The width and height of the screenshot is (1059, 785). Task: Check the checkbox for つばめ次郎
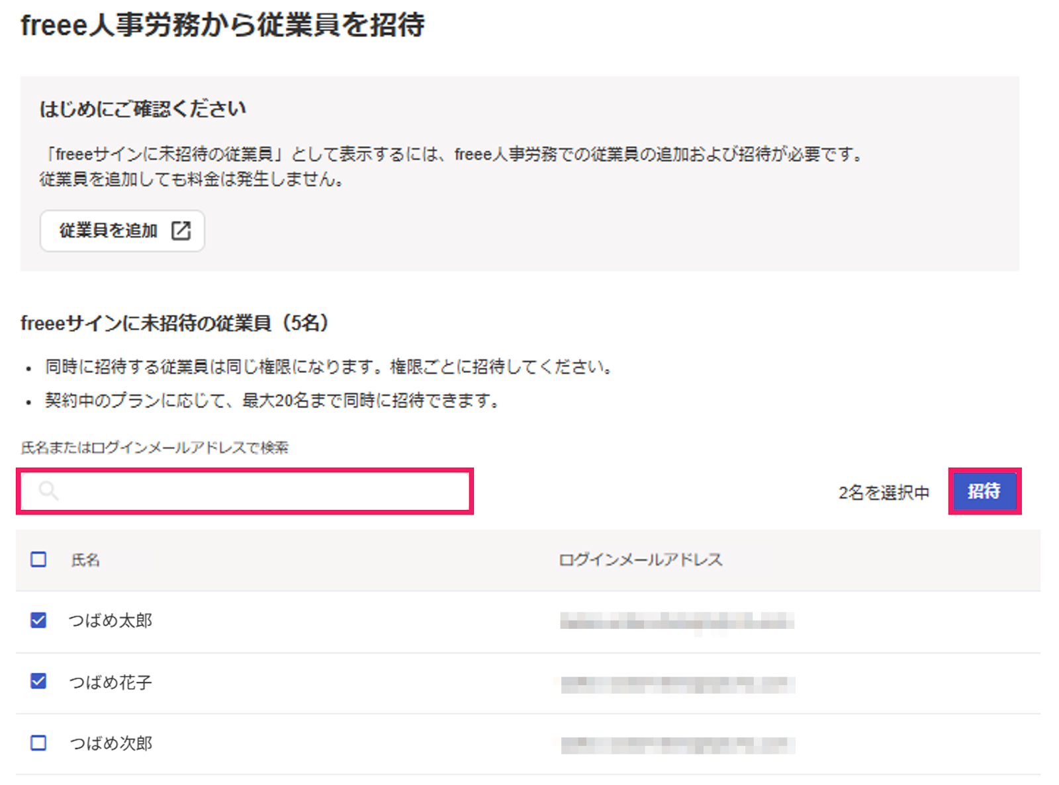pyautogui.click(x=38, y=743)
